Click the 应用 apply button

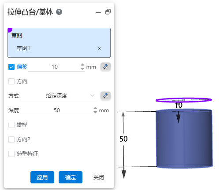[x=42, y=177]
